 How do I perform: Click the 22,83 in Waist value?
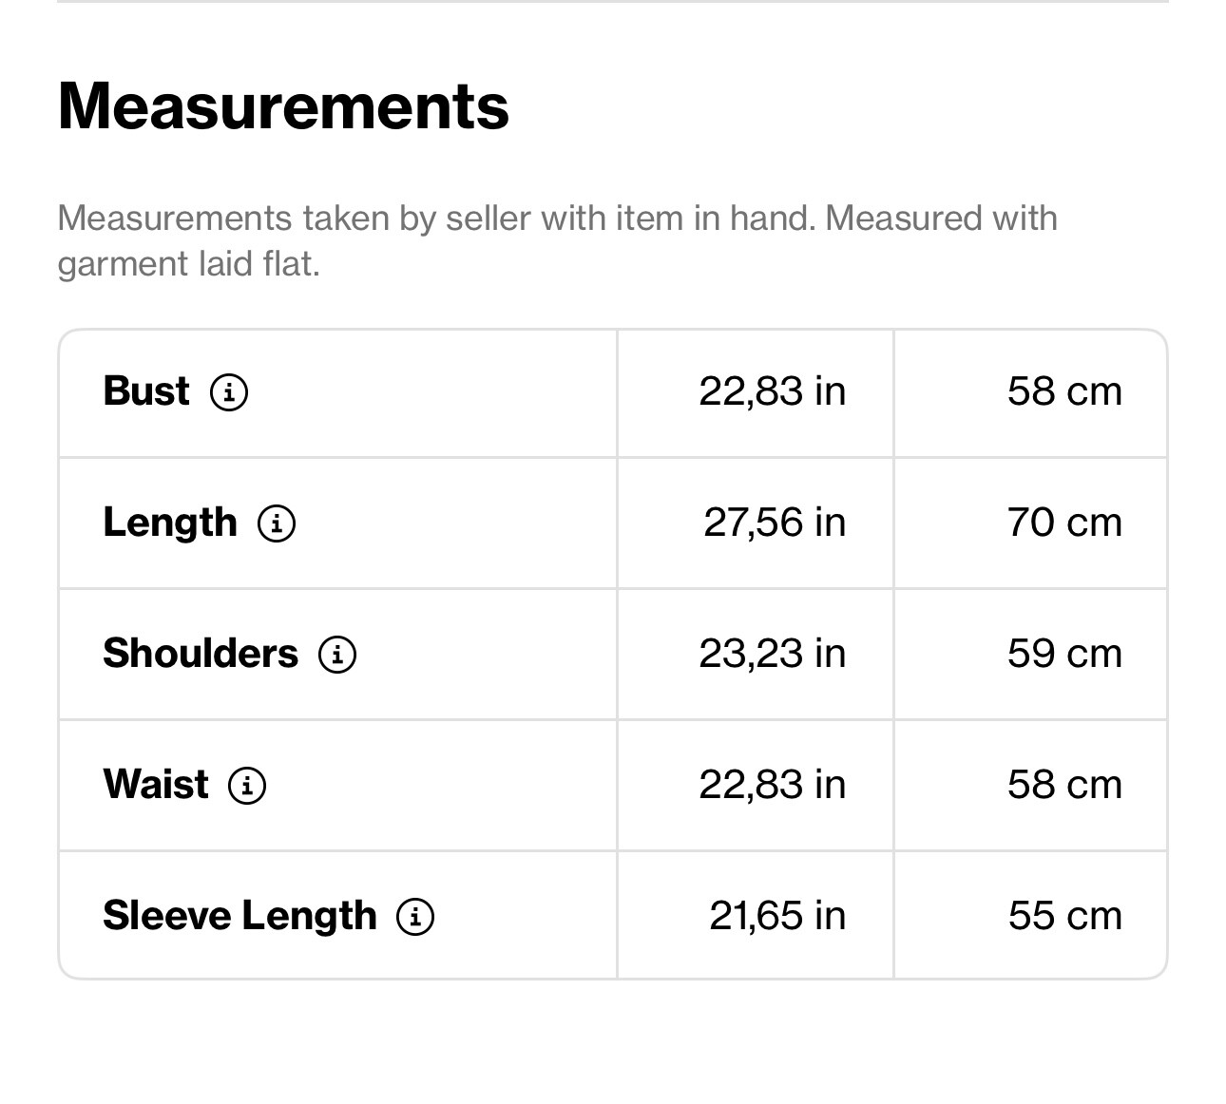(772, 785)
